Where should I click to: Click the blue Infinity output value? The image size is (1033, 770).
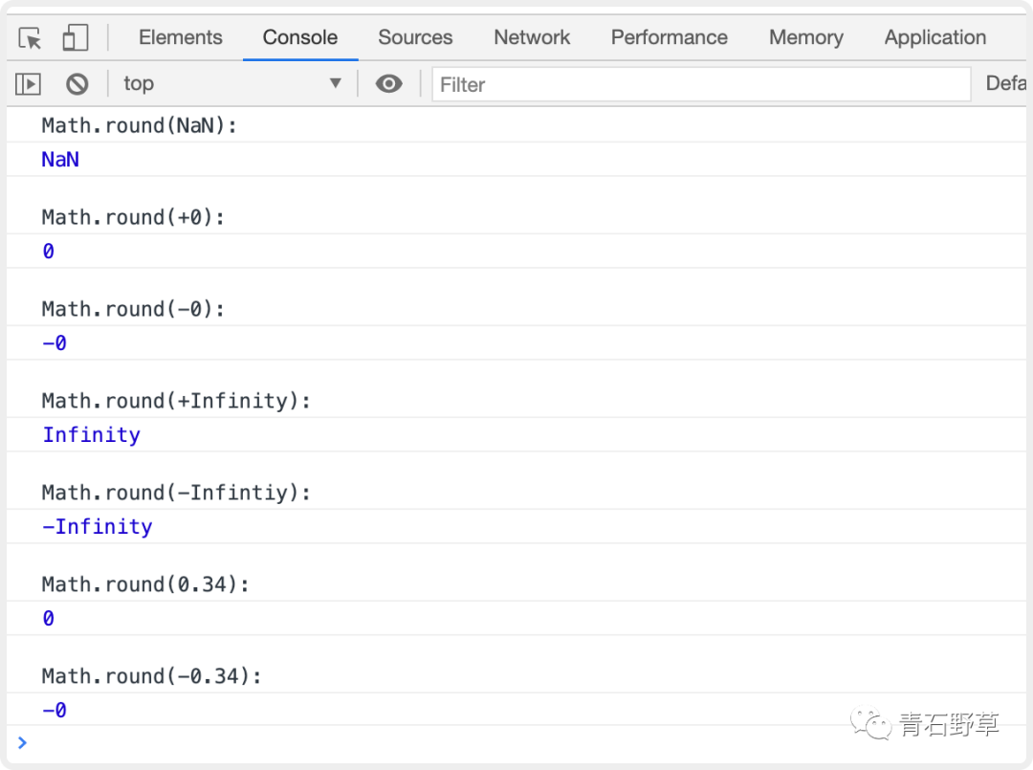click(x=92, y=434)
